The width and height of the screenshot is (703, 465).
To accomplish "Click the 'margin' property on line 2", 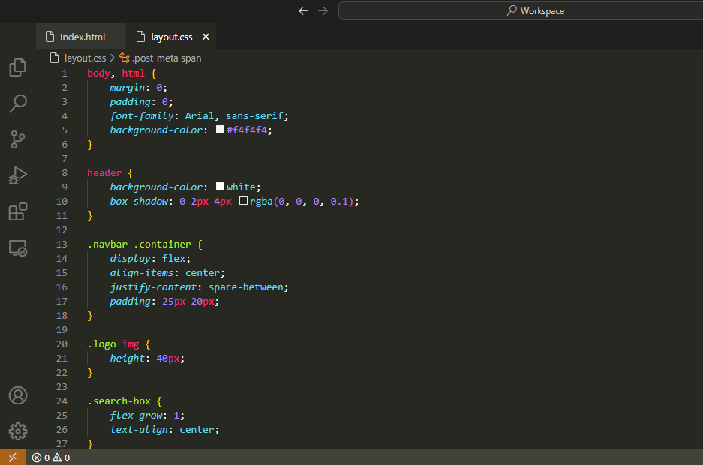I will coord(128,87).
